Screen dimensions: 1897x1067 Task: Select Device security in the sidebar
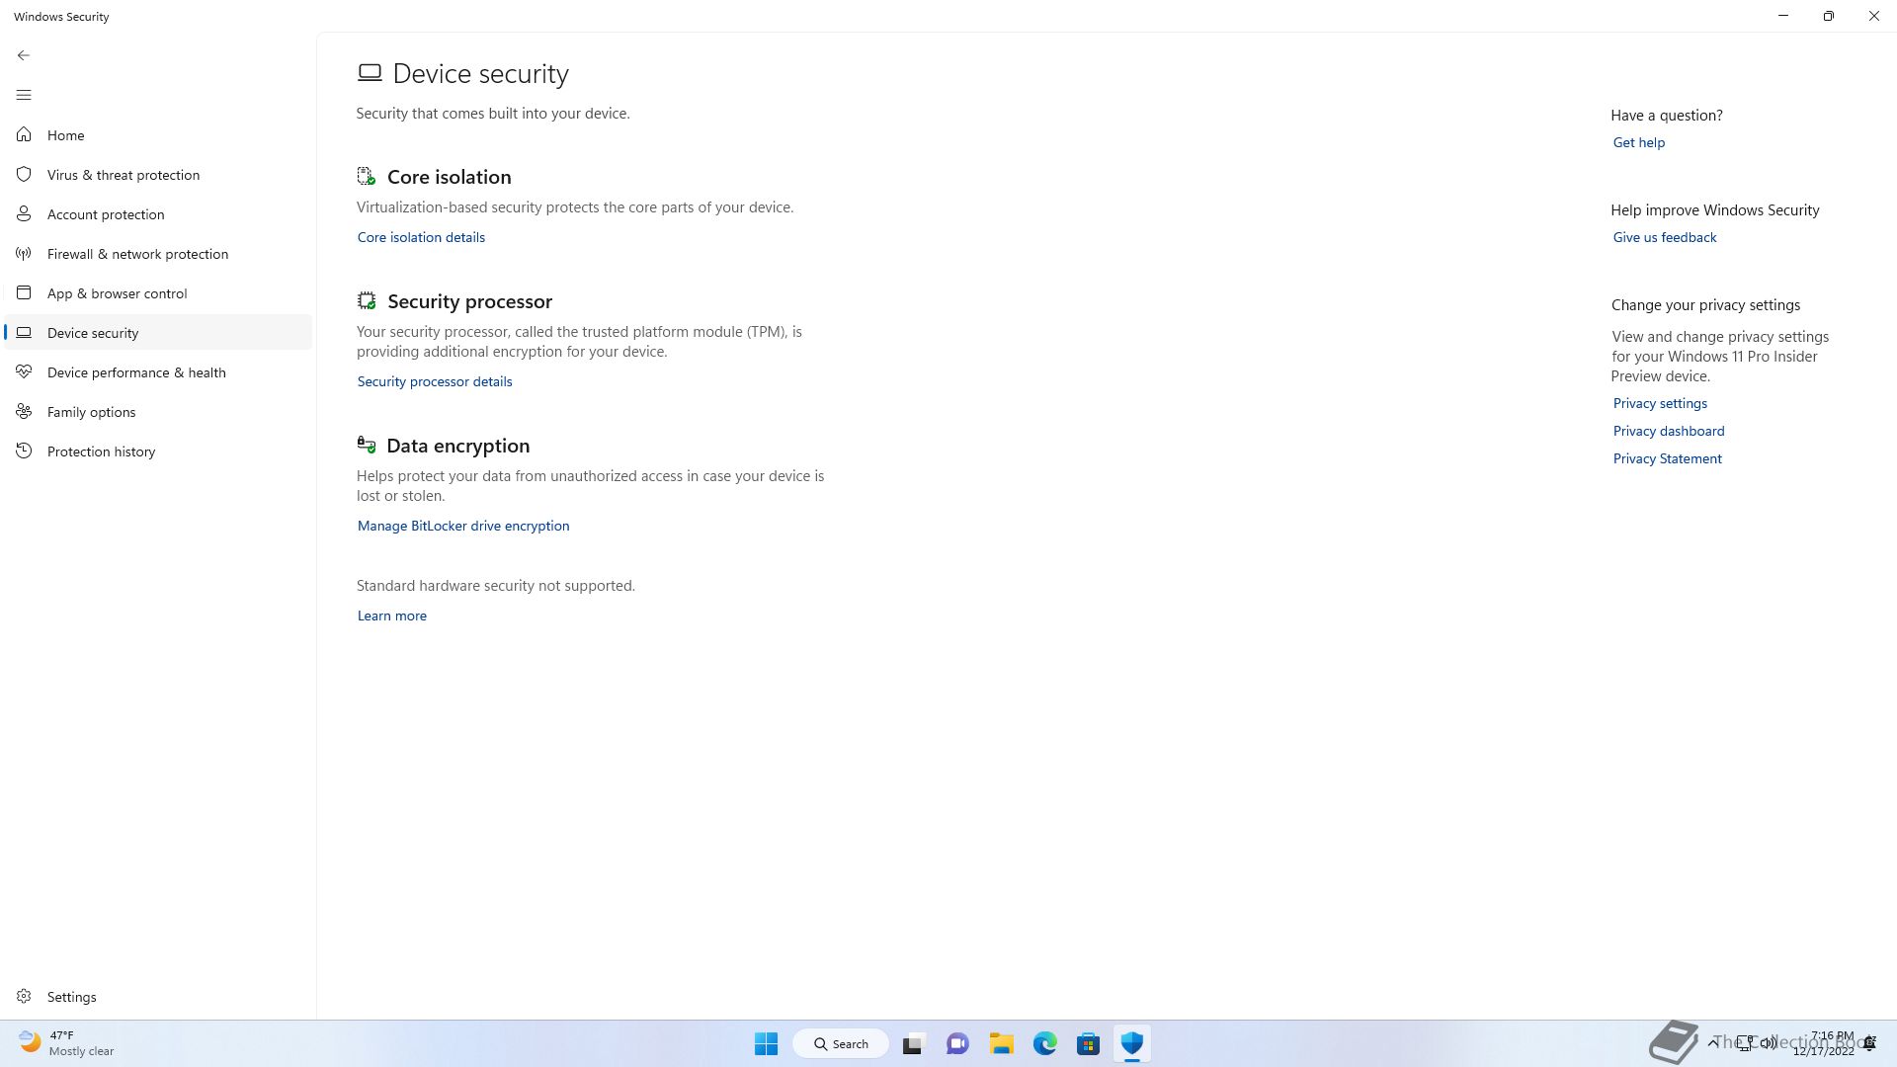(158, 332)
